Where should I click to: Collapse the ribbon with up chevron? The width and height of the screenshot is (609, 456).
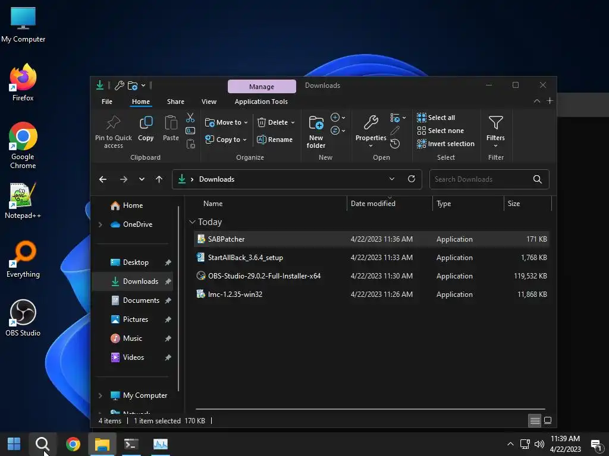(537, 101)
